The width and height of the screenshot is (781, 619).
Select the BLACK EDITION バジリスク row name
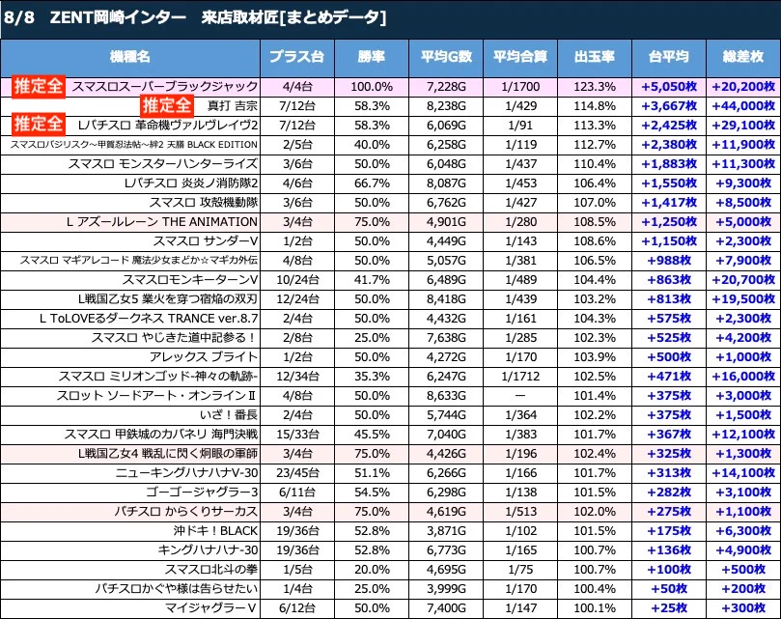[x=134, y=145]
